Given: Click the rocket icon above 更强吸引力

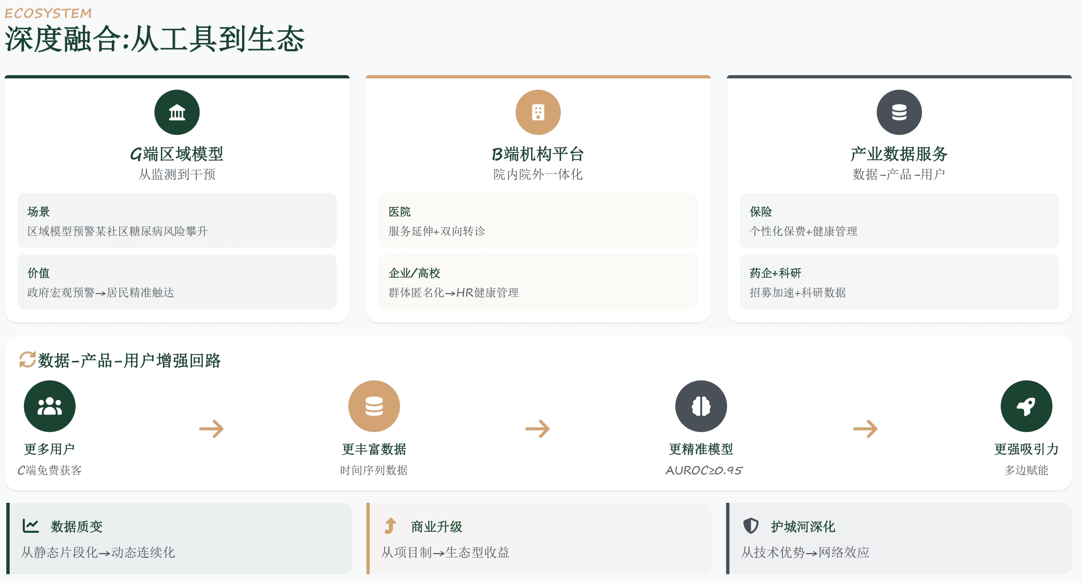Looking at the screenshot, I should (1026, 406).
